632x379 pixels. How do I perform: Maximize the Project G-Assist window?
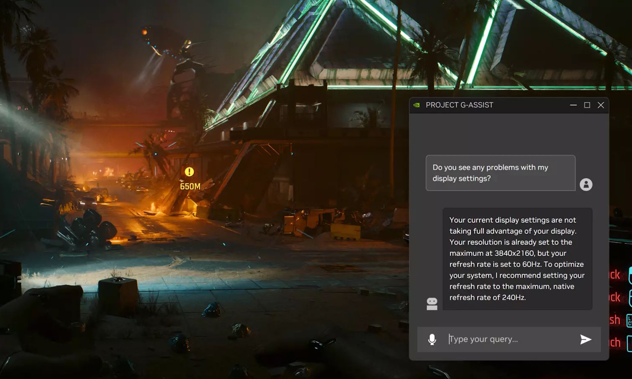[x=587, y=105]
